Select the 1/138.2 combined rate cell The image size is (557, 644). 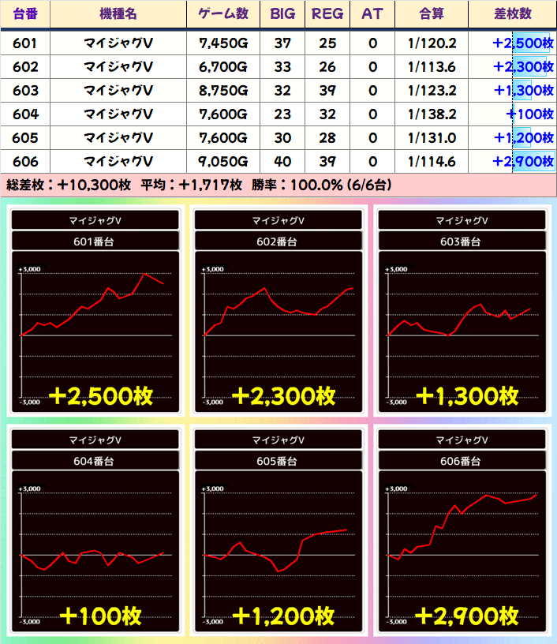pyautogui.click(x=432, y=114)
